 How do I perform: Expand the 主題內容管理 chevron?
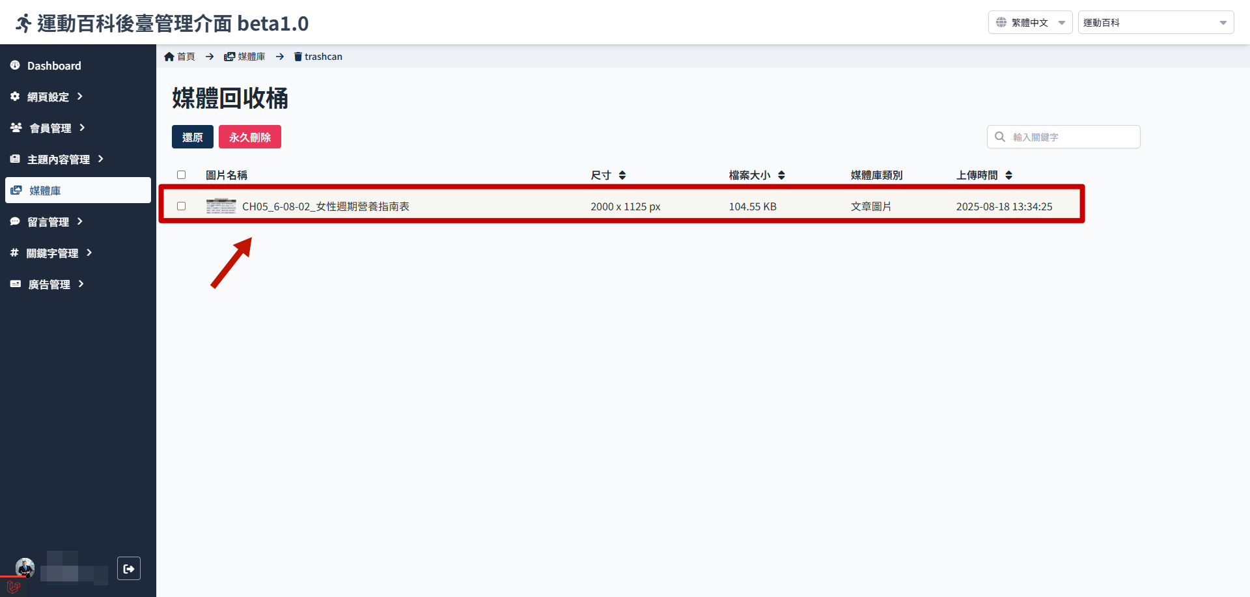(x=100, y=159)
